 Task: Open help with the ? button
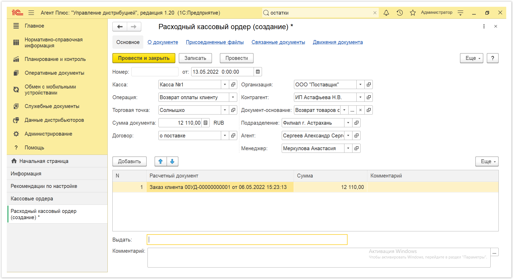493,58
